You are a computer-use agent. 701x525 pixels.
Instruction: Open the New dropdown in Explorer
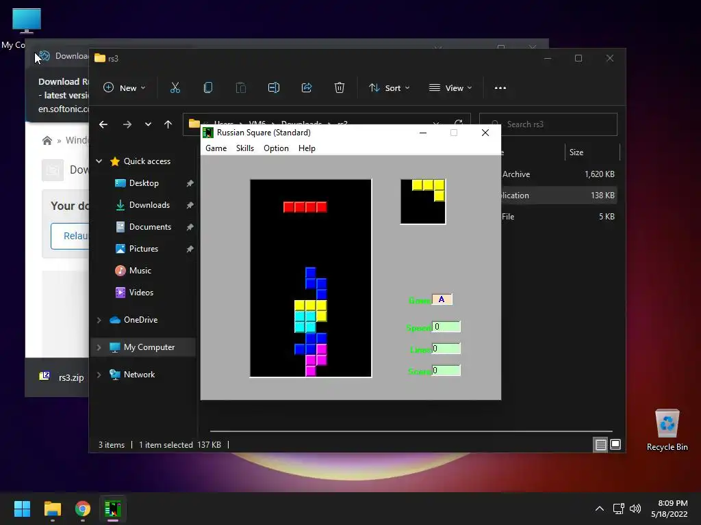[125, 88]
